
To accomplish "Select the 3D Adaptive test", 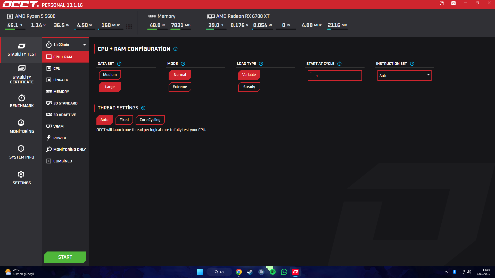I will (64, 115).
